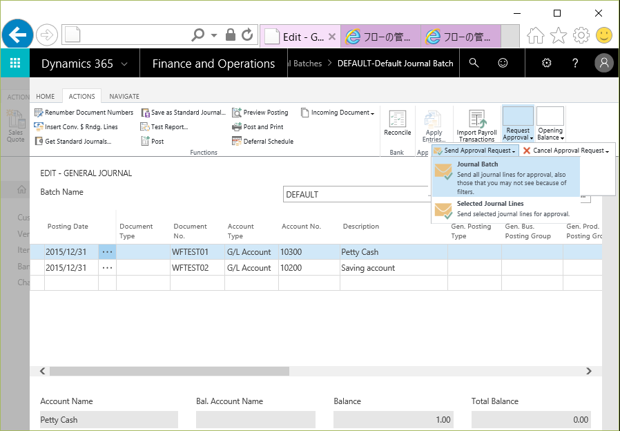Click the search icon in Dynamics header
Image resolution: width=620 pixels, height=431 pixels.
click(474, 63)
